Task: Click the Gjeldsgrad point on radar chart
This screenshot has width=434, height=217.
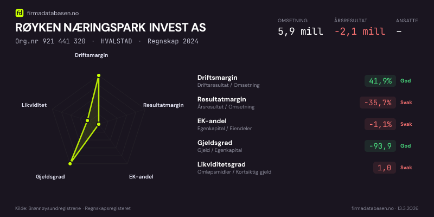Action: coord(70,163)
